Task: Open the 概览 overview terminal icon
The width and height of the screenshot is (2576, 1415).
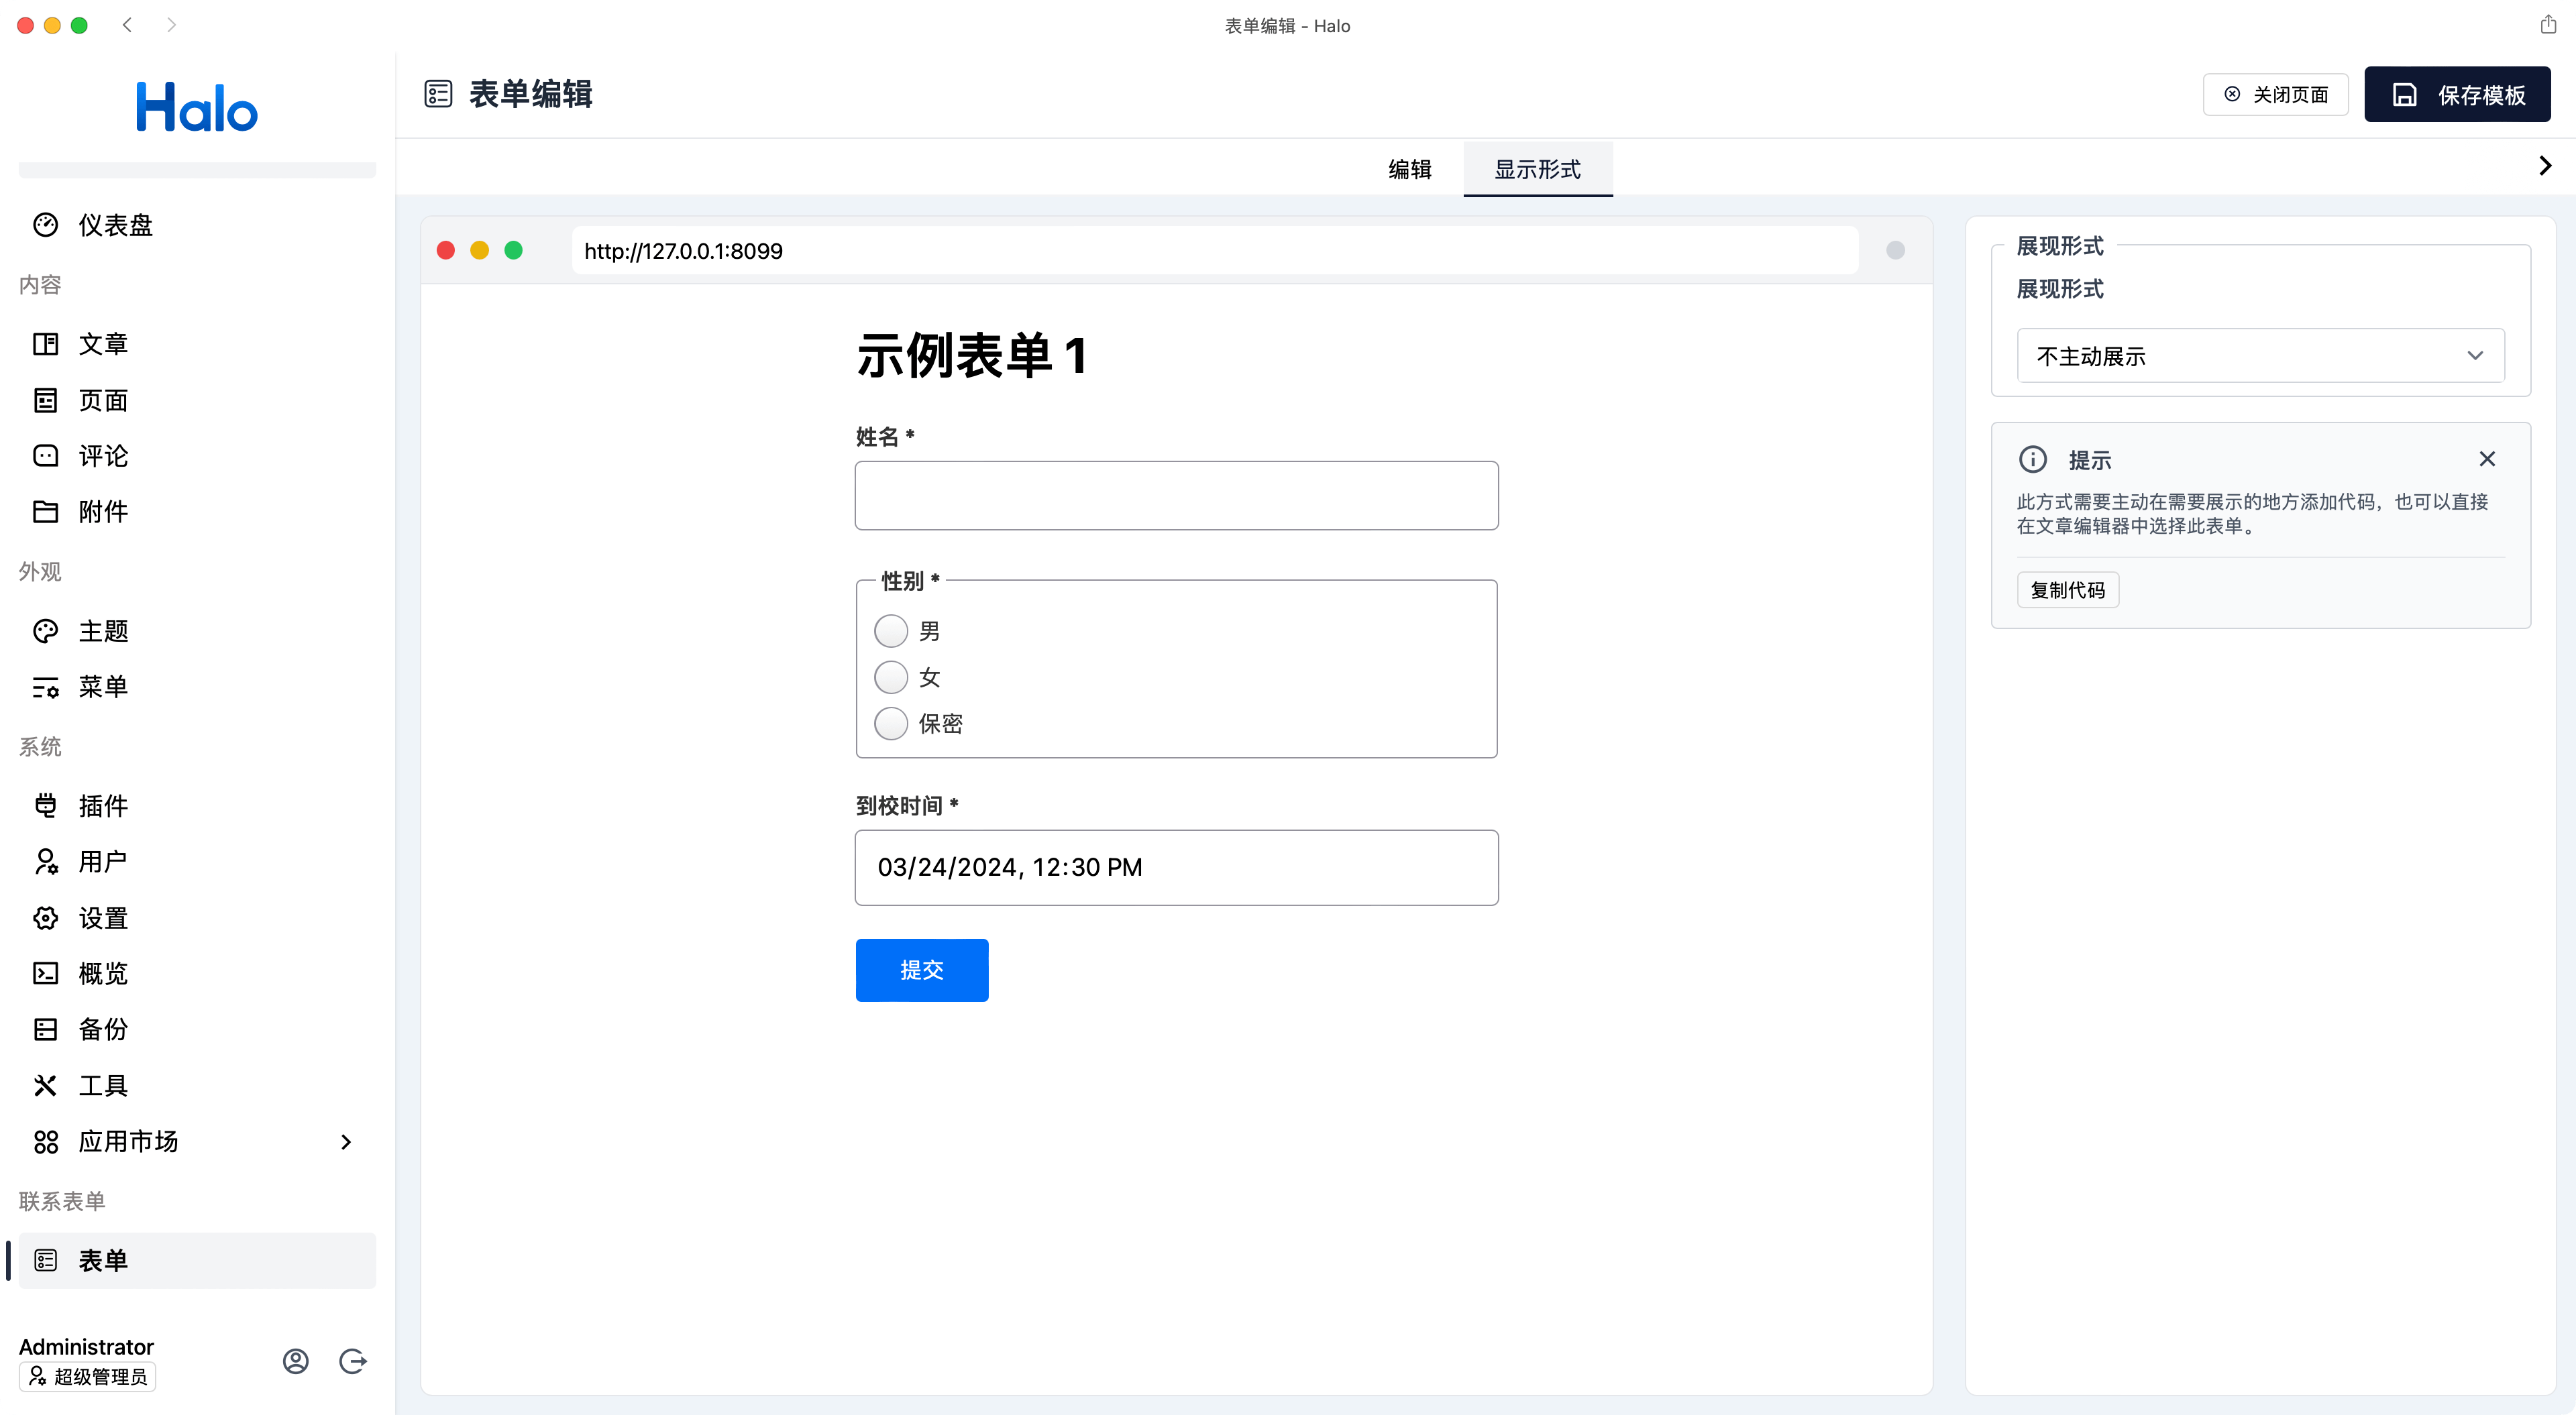Action: [x=45, y=974]
